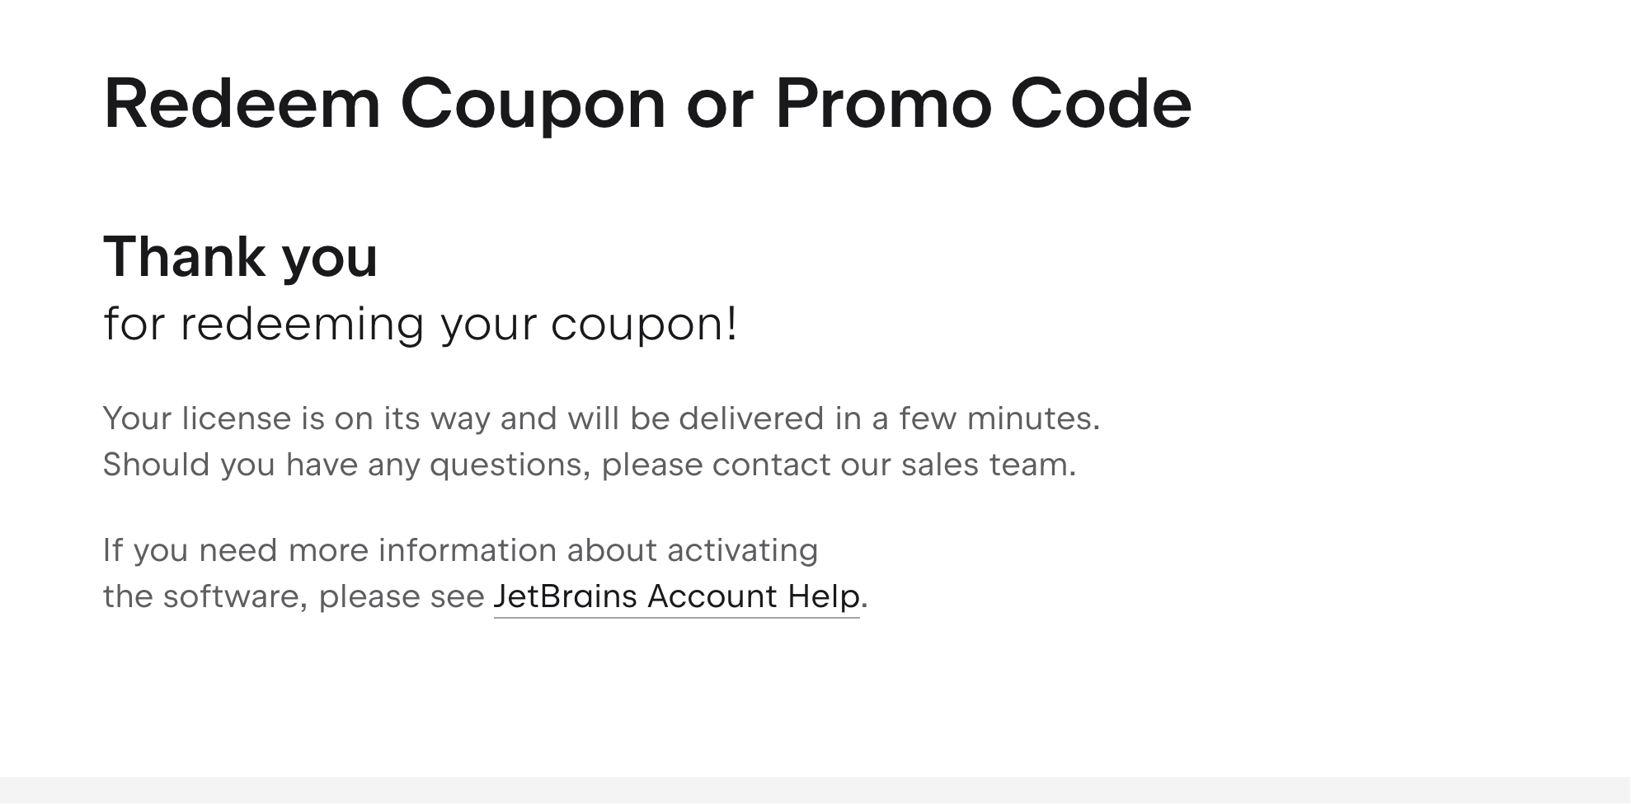Click the 'for redeeming your coupon!' subheading
This screenshot has width=1631, height=804.
pos(421,324)
